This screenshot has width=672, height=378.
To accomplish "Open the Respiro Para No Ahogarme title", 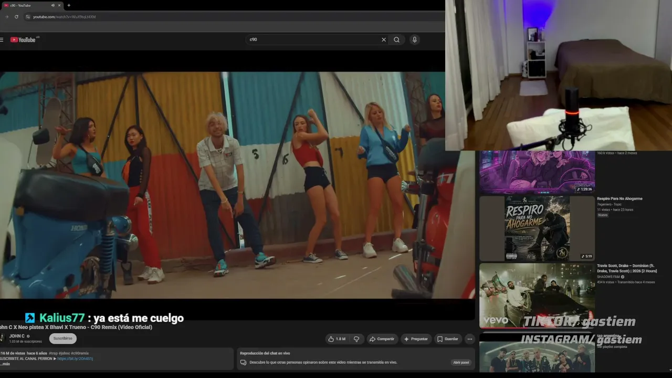I will pos(619,198).
